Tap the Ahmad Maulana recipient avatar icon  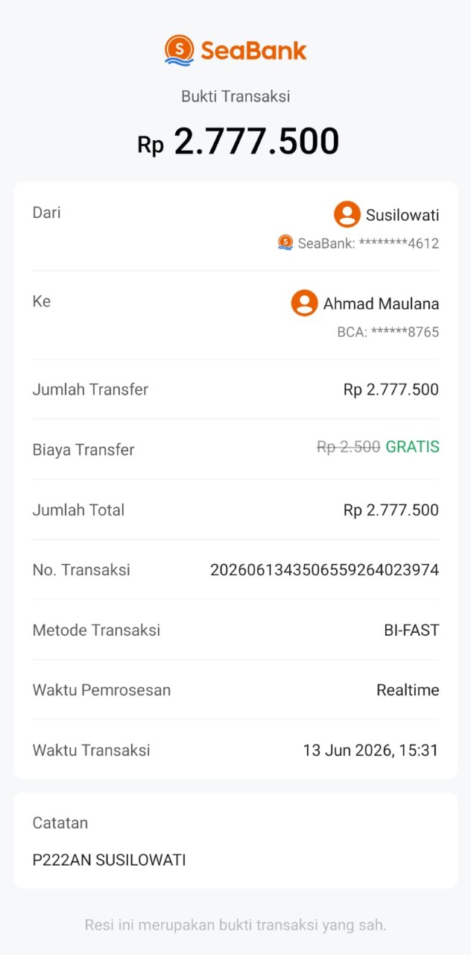click(304, 304)
